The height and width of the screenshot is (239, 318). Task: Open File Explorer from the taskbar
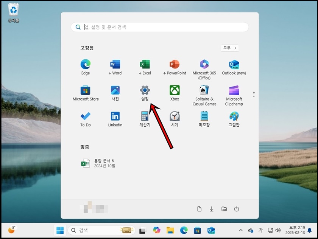tap(170, 230)
